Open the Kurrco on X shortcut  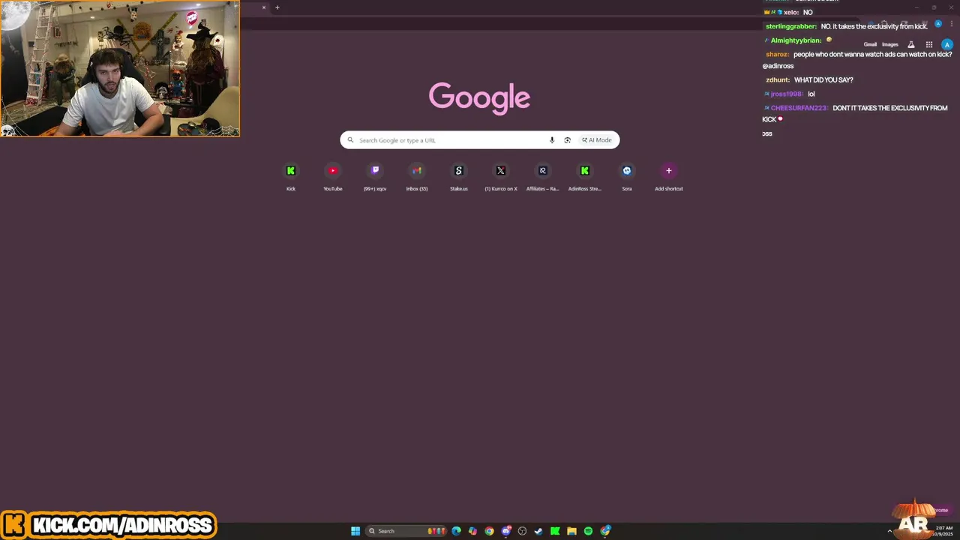501,177
